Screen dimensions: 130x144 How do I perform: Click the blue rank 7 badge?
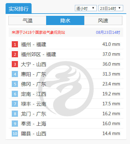tap(15, 104)
